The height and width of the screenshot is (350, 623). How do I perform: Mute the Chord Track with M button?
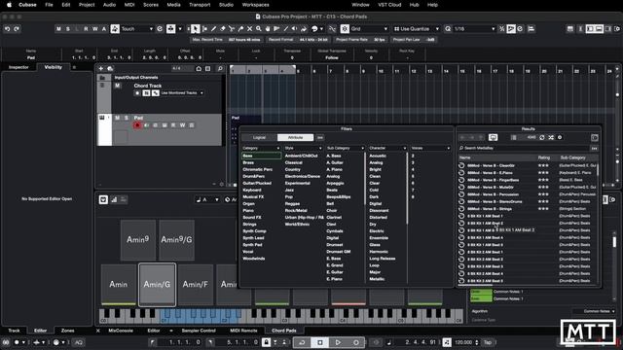pyautogui.click(x=118, y=86)
